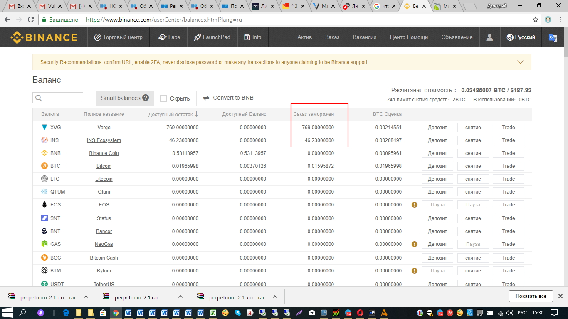568x319 pixels.
Task: Open the Торговый центр menu
Action: pos(118,37)
